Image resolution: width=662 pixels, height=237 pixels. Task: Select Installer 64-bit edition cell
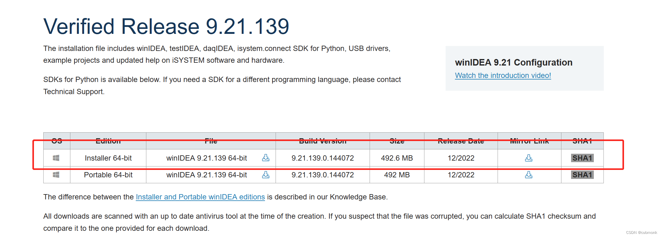click(108, 158)
